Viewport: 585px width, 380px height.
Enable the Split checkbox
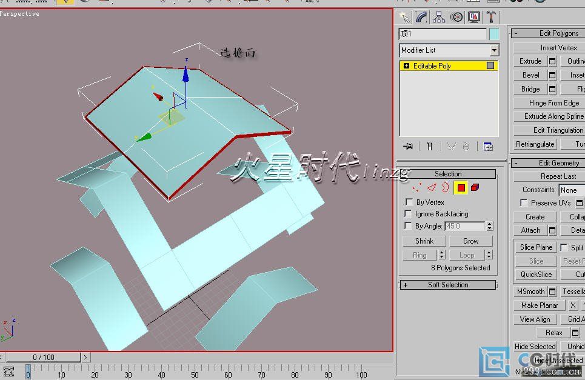click(564, 248)
